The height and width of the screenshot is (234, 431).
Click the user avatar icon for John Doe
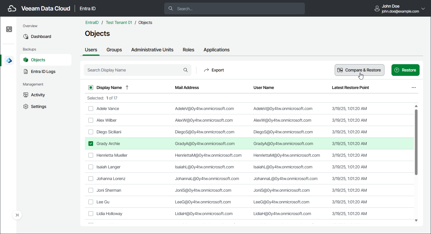pos(377,9)
